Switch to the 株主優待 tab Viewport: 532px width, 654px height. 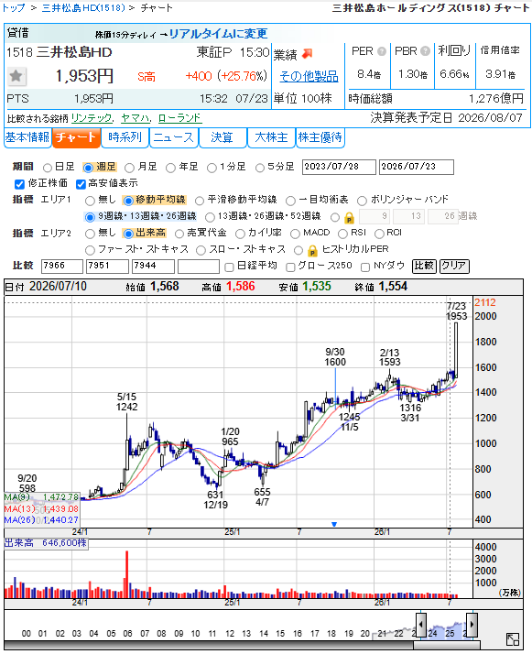(320, 137)
